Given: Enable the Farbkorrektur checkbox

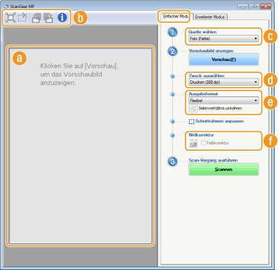Looking at the screenshot, I should coord(203,143).
